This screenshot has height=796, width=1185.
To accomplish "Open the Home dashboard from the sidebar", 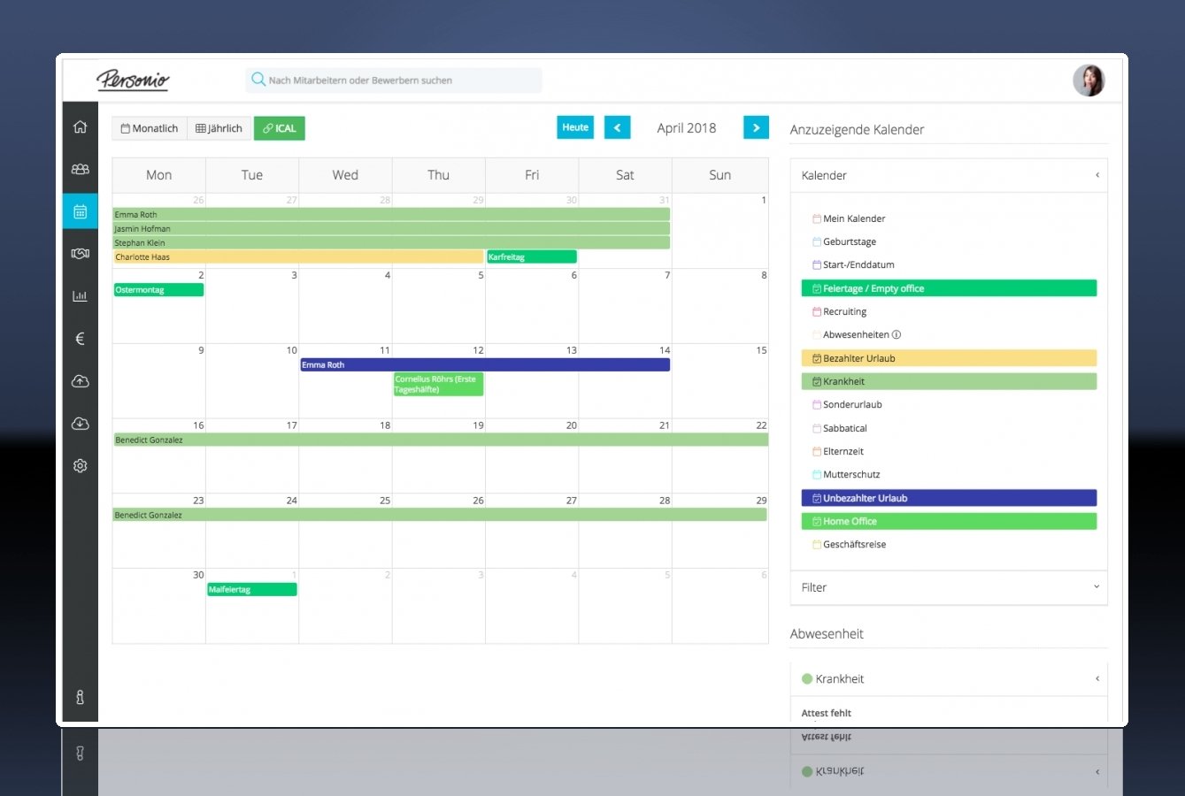I will point(80,126).
